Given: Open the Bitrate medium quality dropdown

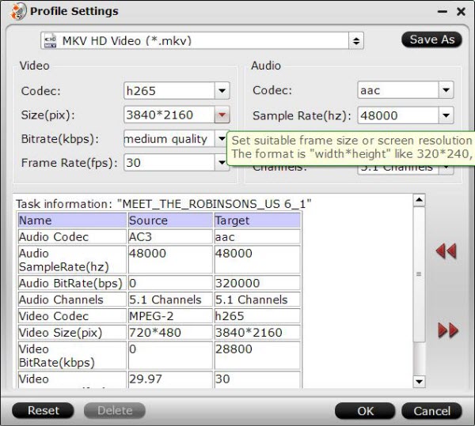Looking at the screenshot, I should pos(222,139).
